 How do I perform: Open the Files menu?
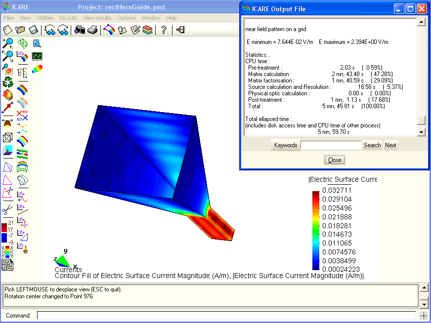(9, 18)
